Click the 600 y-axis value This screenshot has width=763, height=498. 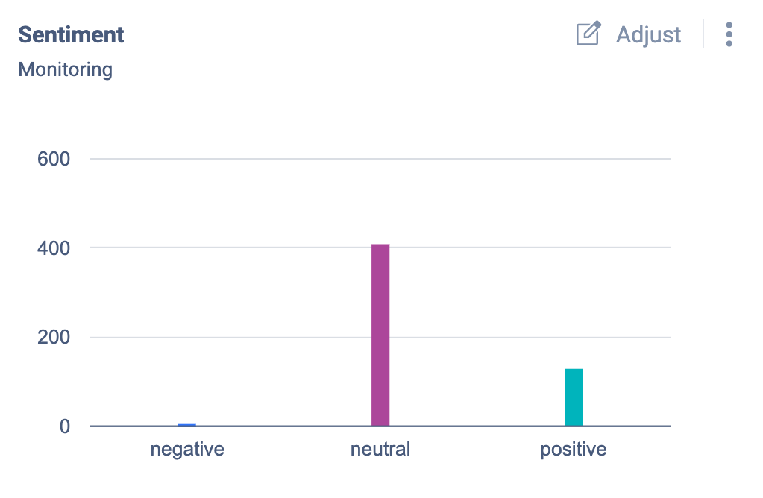(54, 159)
